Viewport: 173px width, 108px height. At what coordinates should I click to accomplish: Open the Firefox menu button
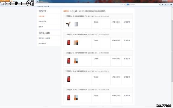click(x=5, y=1)
